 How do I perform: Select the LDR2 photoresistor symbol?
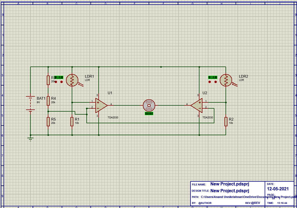226,80
